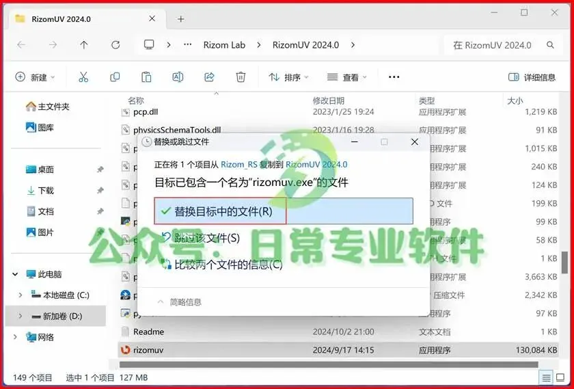574x389 pixels.
Task: Select the Readme file name
Action: 149,332
